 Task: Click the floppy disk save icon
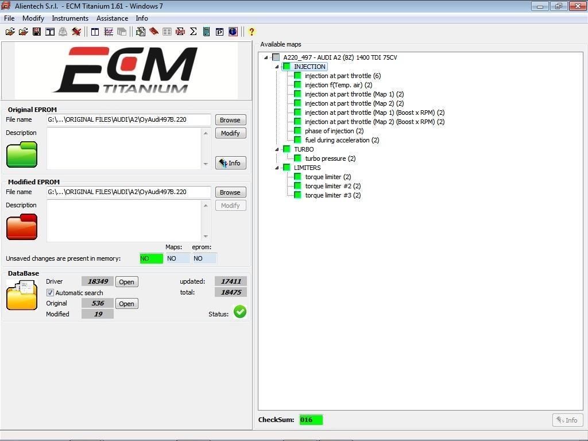click(x=37, y=32)
